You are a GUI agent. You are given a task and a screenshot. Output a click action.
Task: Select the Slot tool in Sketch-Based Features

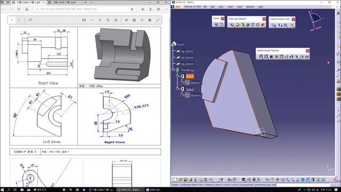coord(291,57)
